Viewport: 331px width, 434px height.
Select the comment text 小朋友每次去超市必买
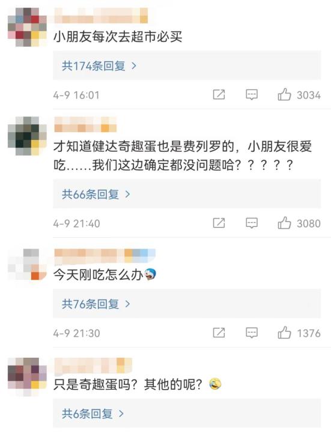(118, 37)
